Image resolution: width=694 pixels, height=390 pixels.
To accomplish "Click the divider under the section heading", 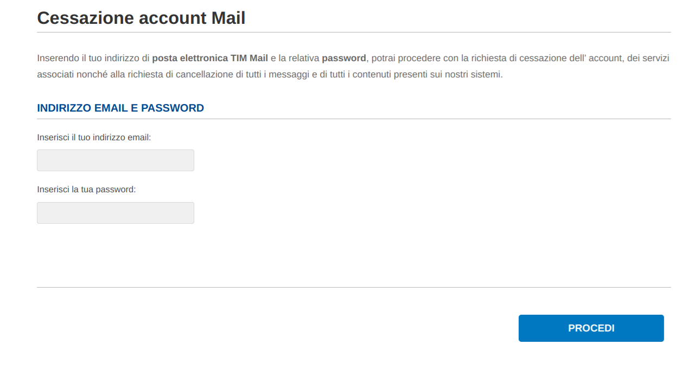I will click(x=354, y=119).
